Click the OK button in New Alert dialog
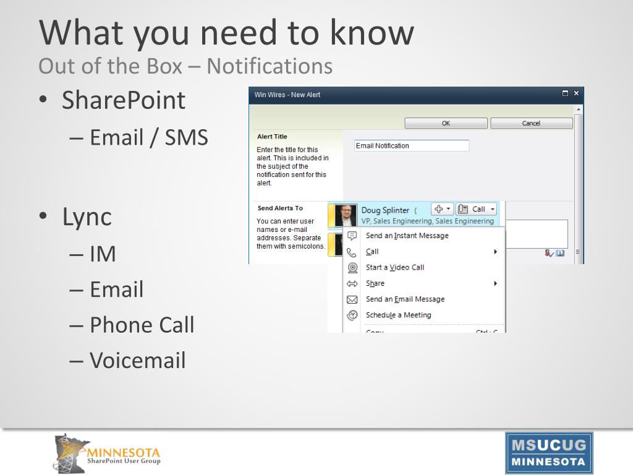The height and width of the screenshot is (475, 633). click(446, 123)
